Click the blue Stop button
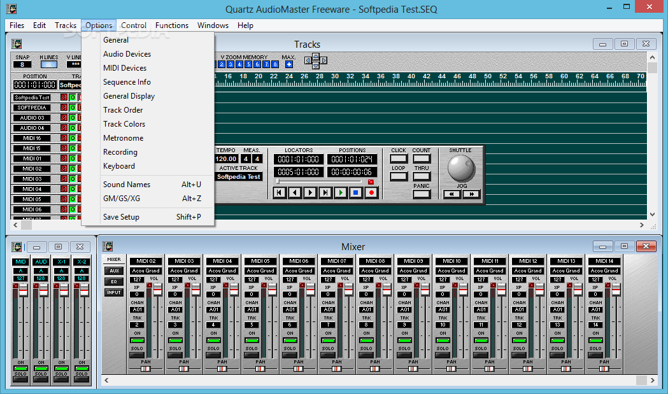This screenshot has height=394, width=668. pos(356,192)
